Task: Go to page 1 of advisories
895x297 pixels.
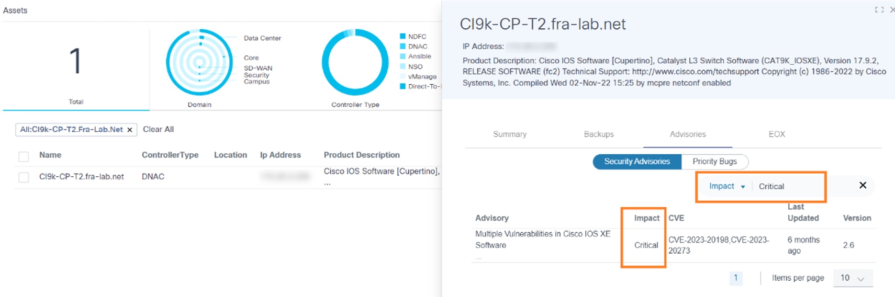Action: [x=735, y=278]
